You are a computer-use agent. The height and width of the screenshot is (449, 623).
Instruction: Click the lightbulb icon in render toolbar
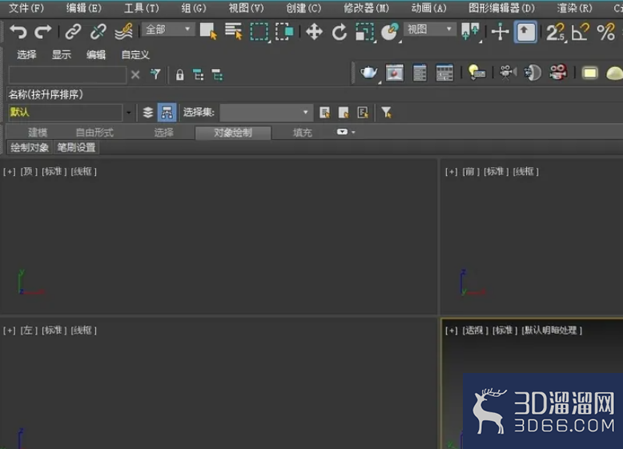click(476, 73)
